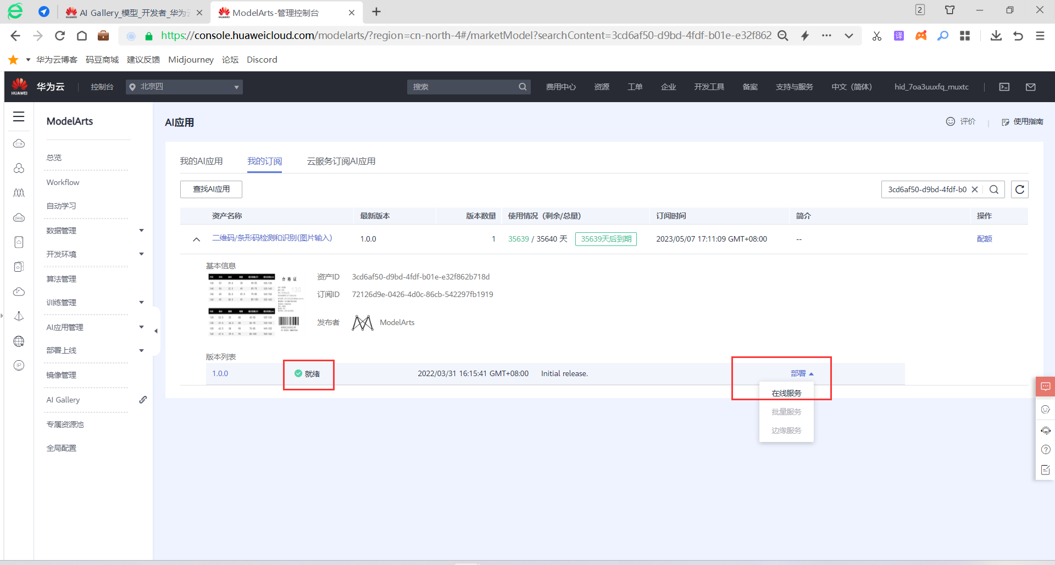Open the cloud shell terminal icon
Image resolution: width=1055 pixels, height=565 pixels.
(x=1004, y=87)
